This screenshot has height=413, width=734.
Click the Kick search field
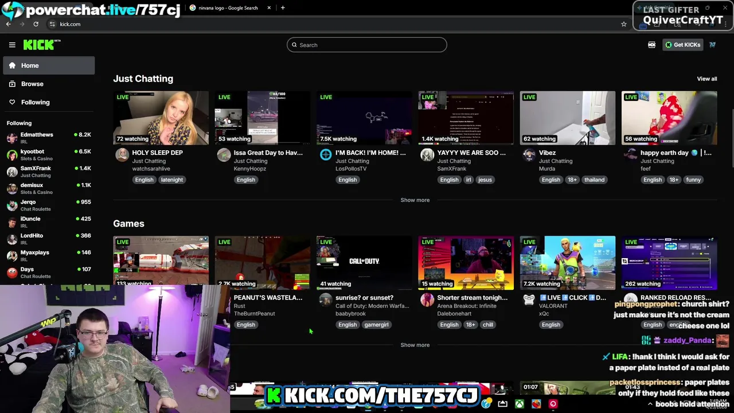coord(367,45)
